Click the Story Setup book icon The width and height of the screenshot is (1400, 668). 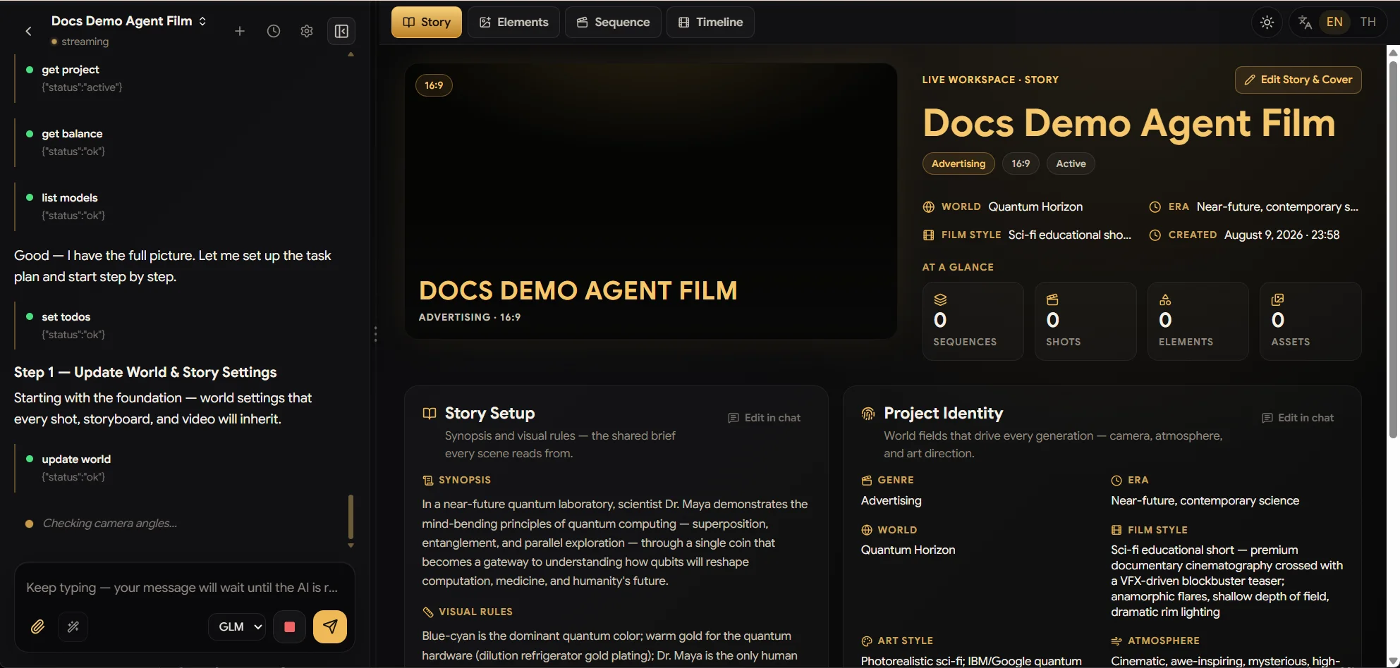click(x=430, y=414)
